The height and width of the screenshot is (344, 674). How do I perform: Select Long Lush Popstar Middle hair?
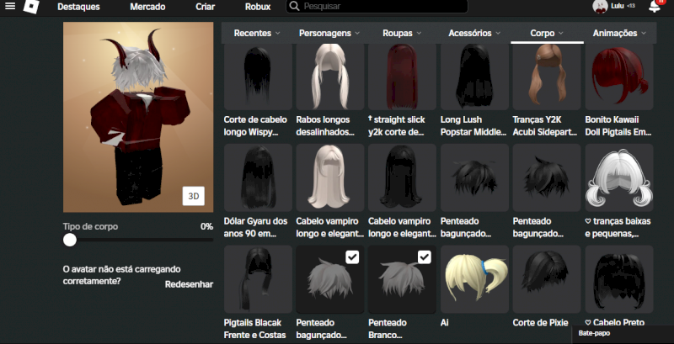click(474, 77)
